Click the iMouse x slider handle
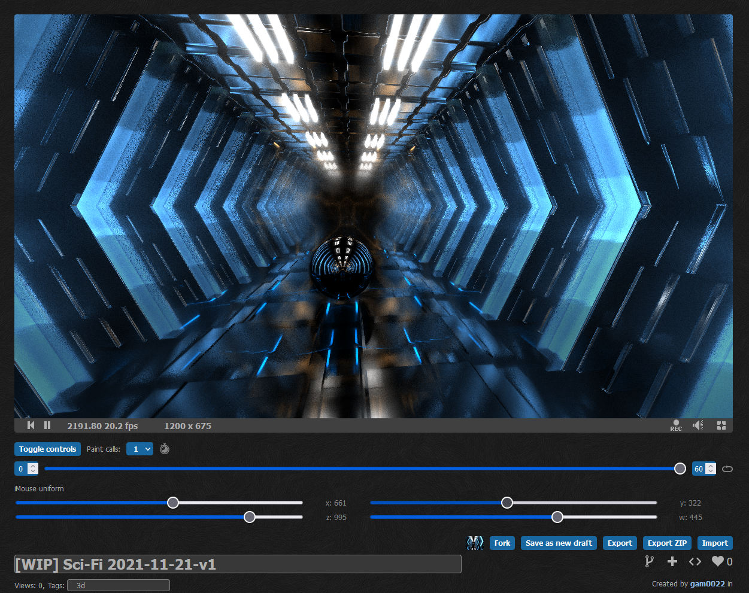This screenshot has height=593, width=749. [173, 503]
